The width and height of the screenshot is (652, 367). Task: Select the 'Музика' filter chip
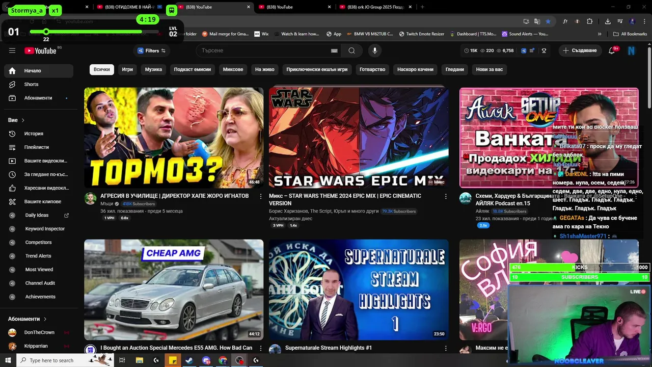click(x=153, y=69)
